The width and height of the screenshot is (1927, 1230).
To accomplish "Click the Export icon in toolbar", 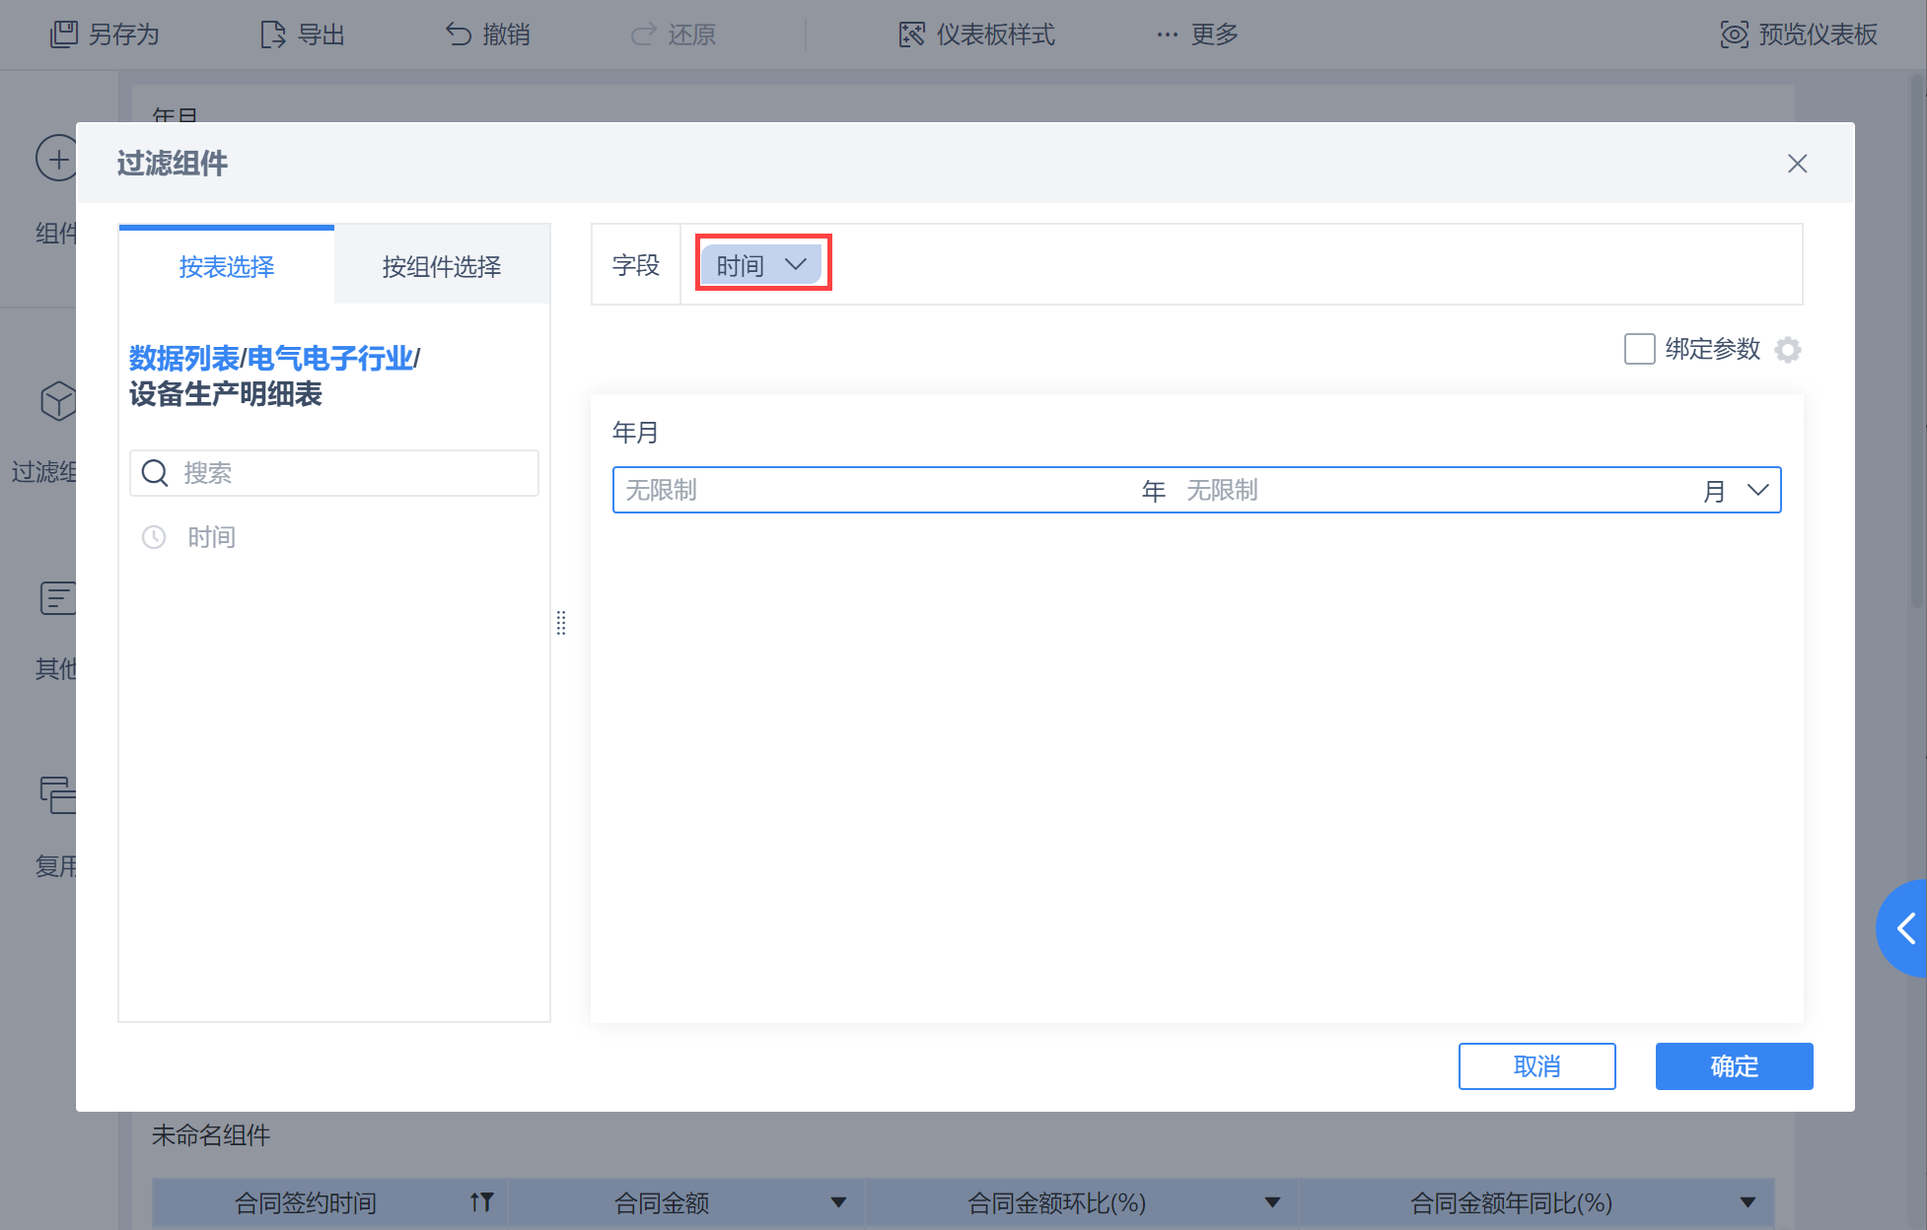I will click(x=272, y=34).
